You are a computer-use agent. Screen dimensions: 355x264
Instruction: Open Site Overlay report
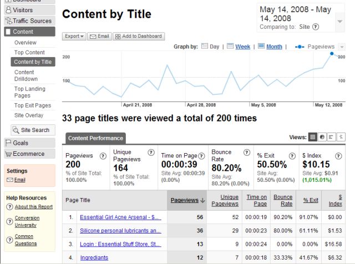[x=29, y=115]
